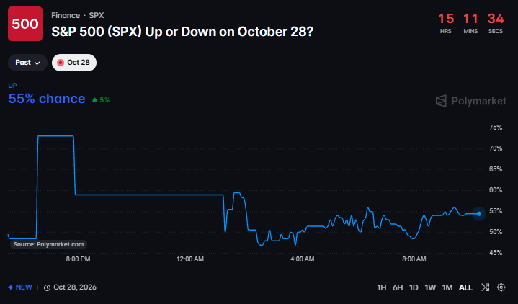This screenshot has height=304, width=518.
Task: Select the Oct 28 date pill
Action: (74, 63)
